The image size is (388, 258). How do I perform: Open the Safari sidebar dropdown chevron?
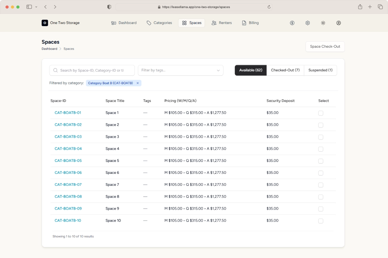pos(36,7)
